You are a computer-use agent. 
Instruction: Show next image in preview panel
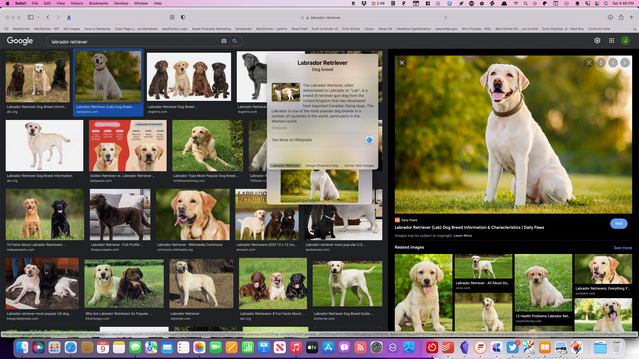[x=625, y=63]
